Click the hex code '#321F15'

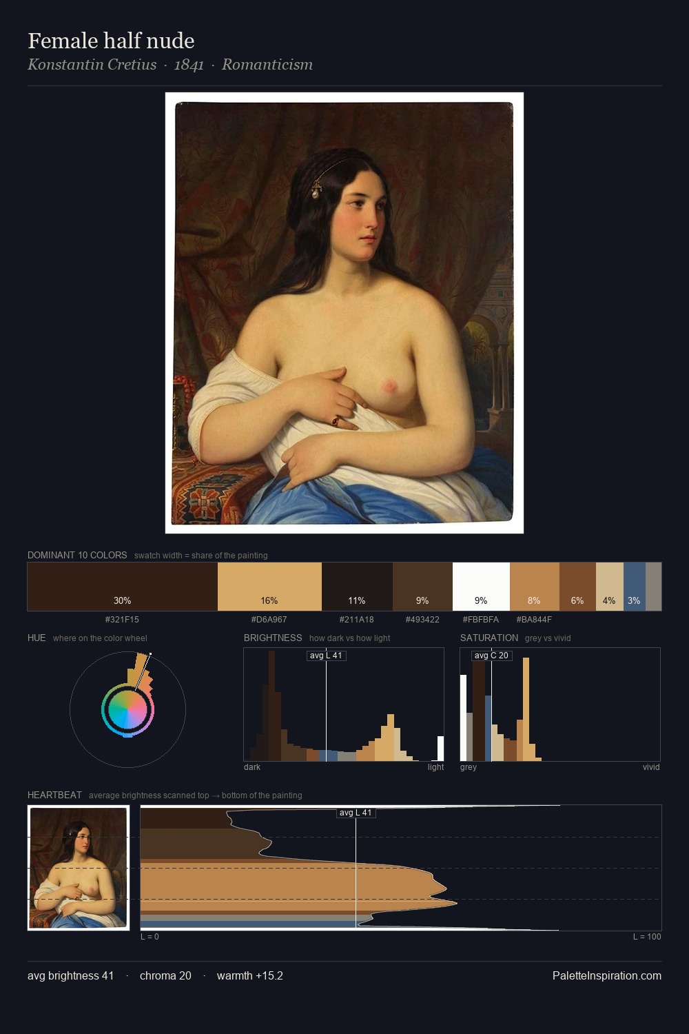coord(122,620)
